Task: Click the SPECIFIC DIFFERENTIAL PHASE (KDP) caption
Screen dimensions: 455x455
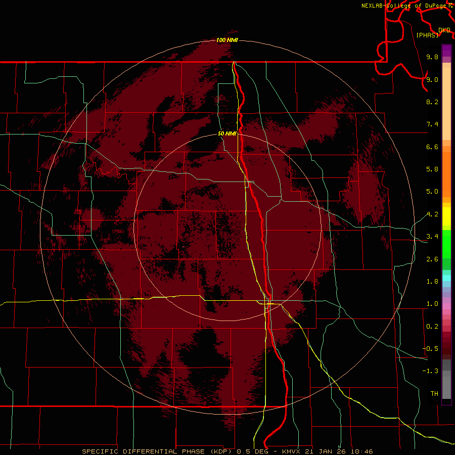Action: 158,451
